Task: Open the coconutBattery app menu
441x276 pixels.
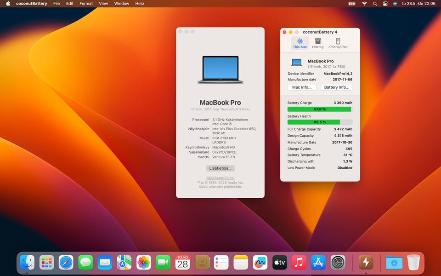Action: pos(32,4)
